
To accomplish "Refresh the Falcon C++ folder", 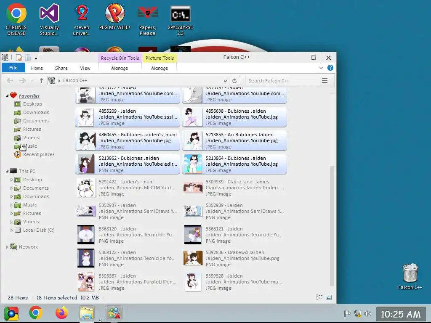I will coord(234,81).
